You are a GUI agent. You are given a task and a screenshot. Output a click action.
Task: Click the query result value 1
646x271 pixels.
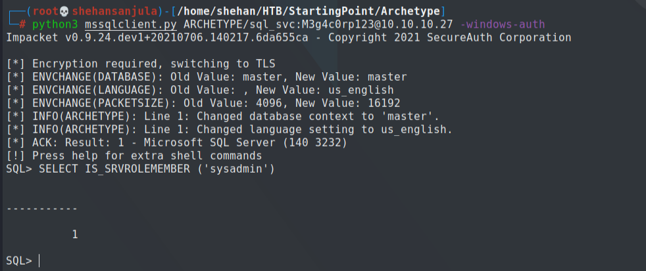tap(75, 234)
